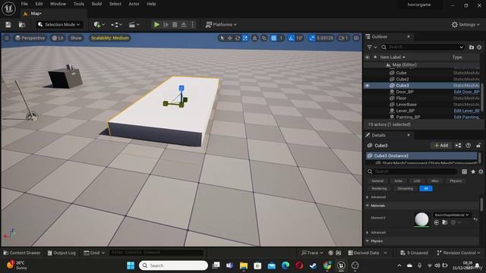Viewport: 486px width, 273px height.
Task: Open the Blueprints toolbar dropdown
Action: coord(116,24)
